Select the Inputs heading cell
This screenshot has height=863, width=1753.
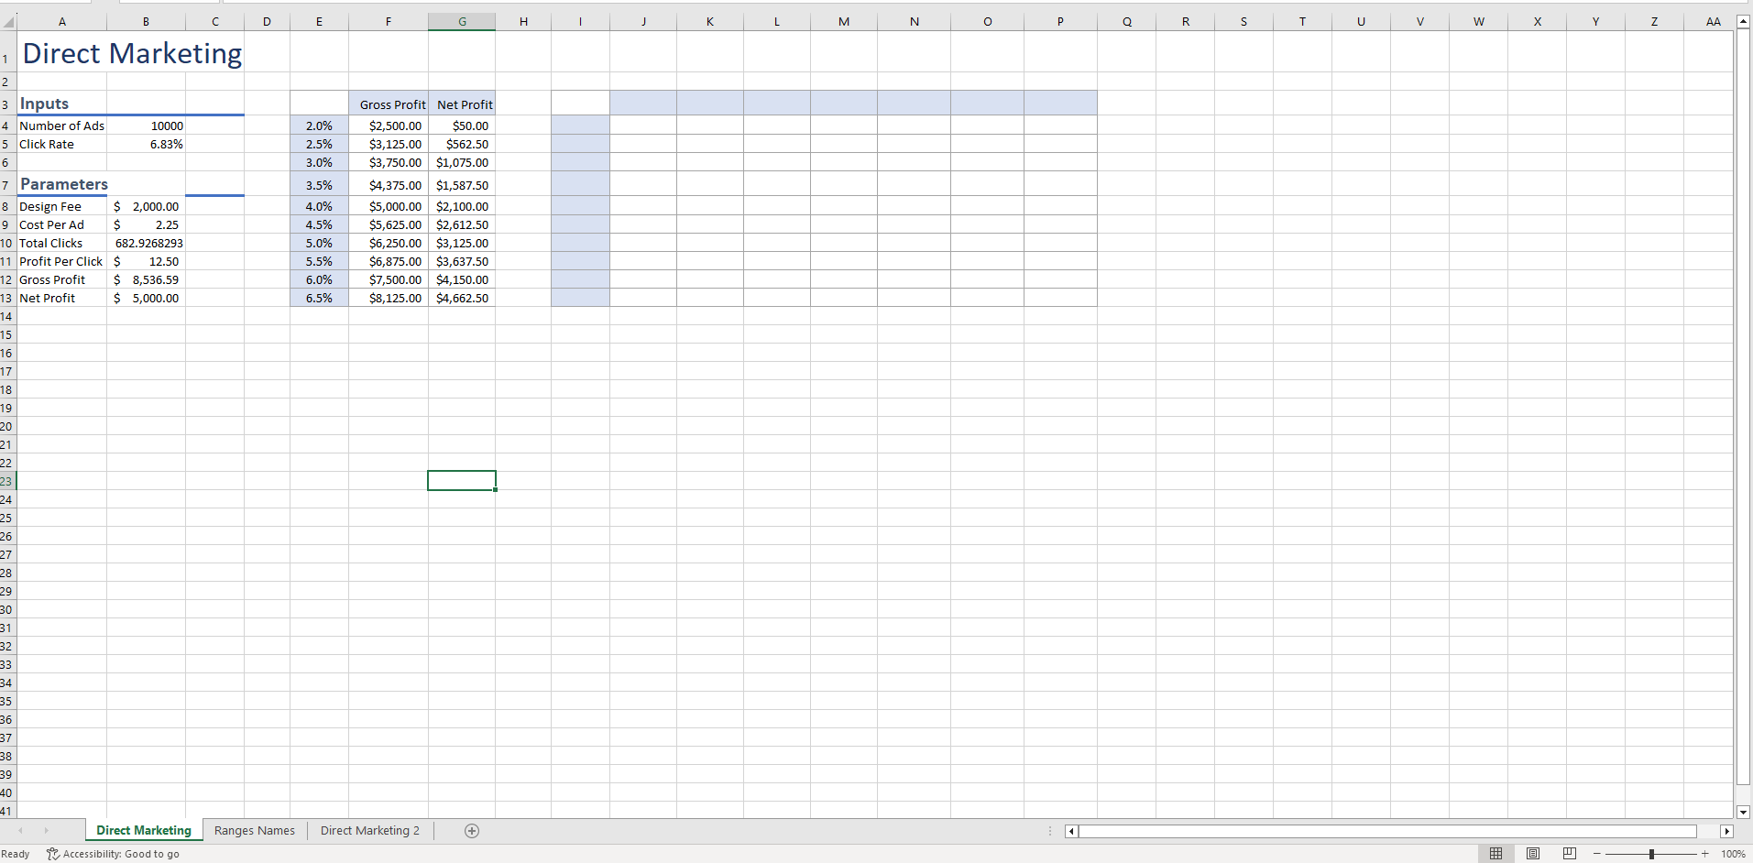(61, 104)
